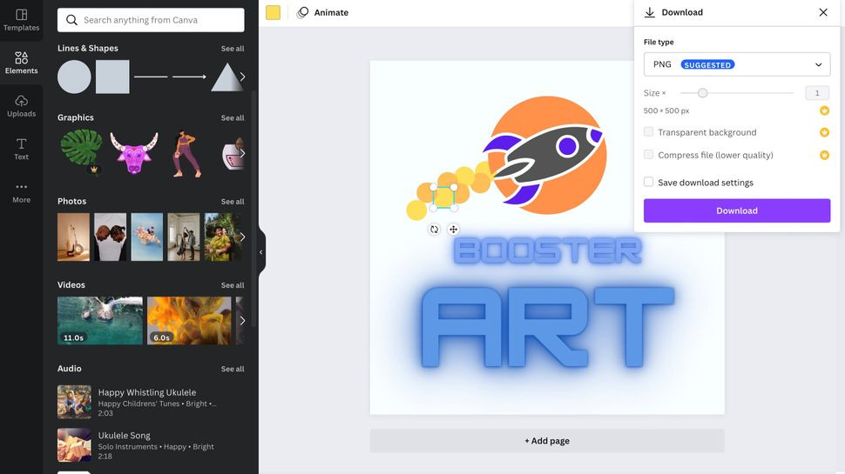Open the Animate toolbar option

322,13
